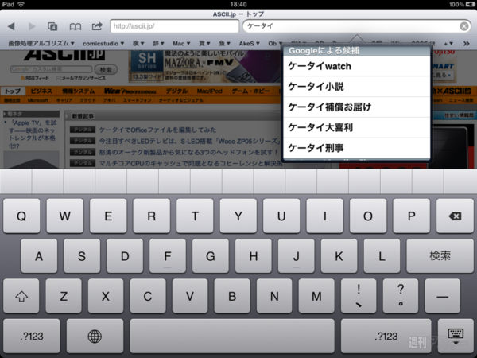Open the 魚 bookmark folder
The height and width of the screenshot is (358, 477).
click(224, 44)
